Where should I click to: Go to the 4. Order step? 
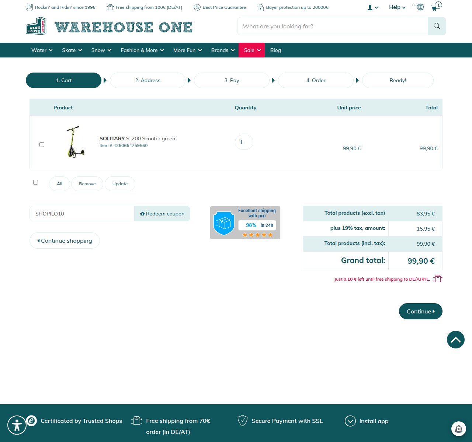(316, 80)
